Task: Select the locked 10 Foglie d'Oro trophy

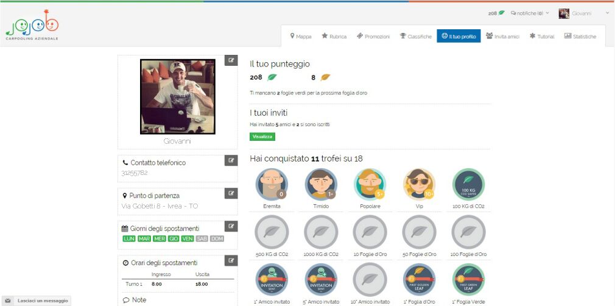Action: pos(370,232)
